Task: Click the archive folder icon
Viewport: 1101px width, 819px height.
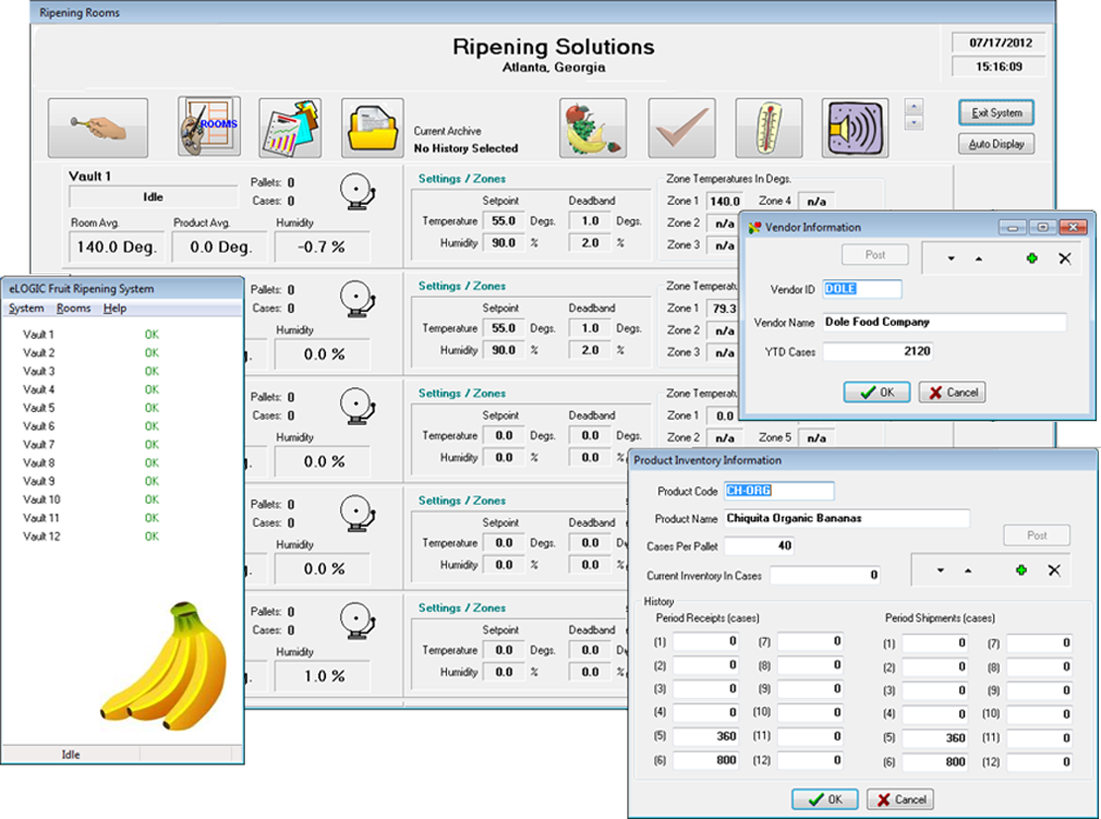Action: [372, 127]
